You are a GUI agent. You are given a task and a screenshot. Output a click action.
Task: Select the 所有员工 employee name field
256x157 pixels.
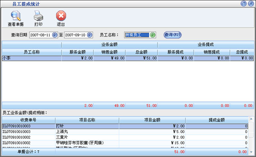tap(137, 35)
